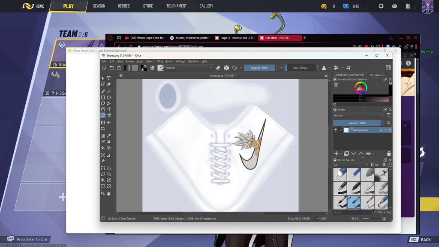Viewport: 439px width, 247px height.
Task: Toggle lock on Background layer
Action: [x=381, y=130]
